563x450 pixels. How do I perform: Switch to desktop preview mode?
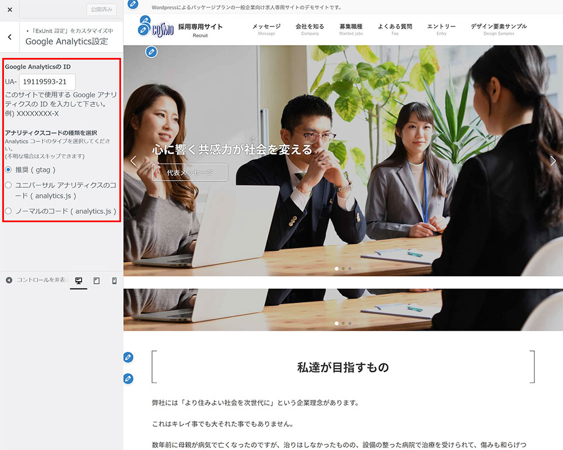79,281
